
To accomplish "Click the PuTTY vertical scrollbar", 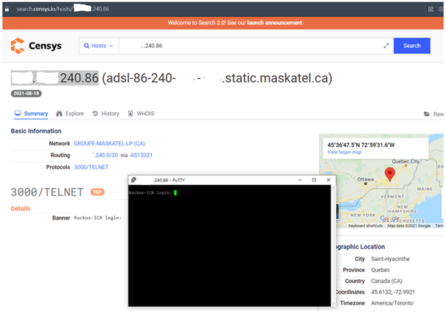I will (333, 246).
